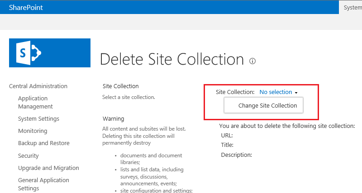Open the Monitoring section

[x=33, y=131]
